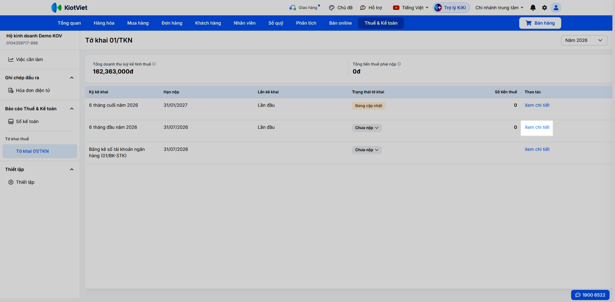Open the Hàng hóa menu
This screenshot has height=302, width=615.
tap(104, 23)
